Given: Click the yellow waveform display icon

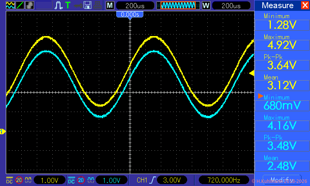Looking at the screenshot, I should click(10, 5).
